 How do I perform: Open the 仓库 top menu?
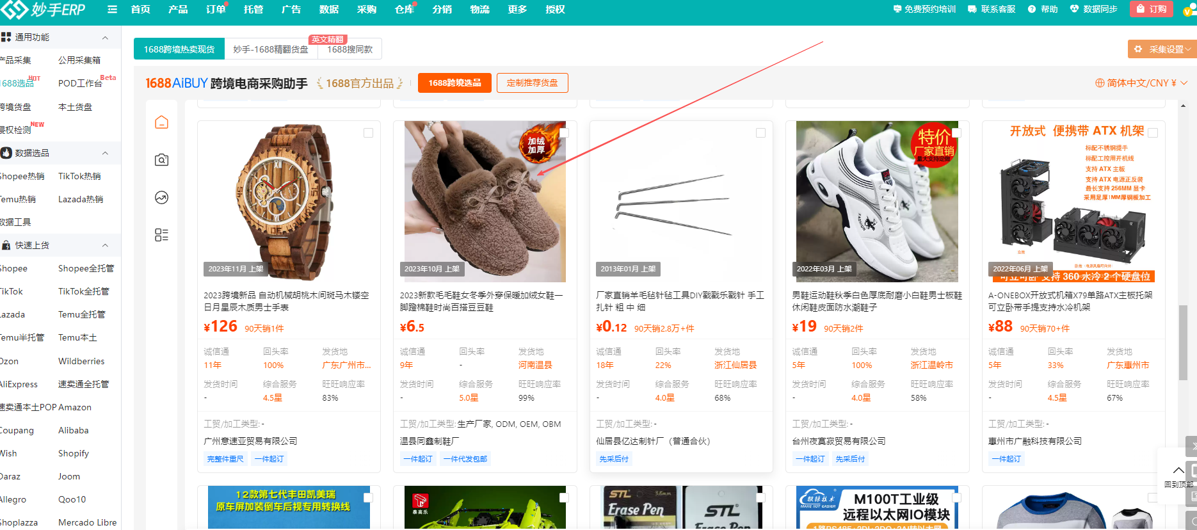point(405,10)
